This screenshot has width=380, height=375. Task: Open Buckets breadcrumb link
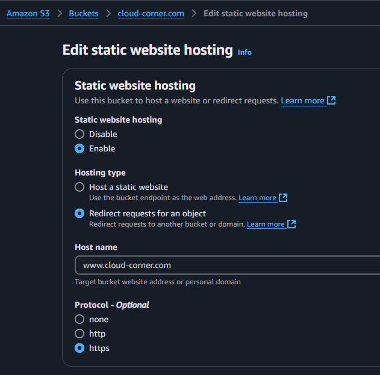84,14
